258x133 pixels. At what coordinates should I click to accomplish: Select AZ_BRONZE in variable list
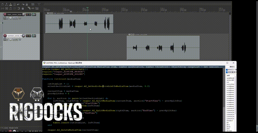pyautogui.click(x=230, y=78)
